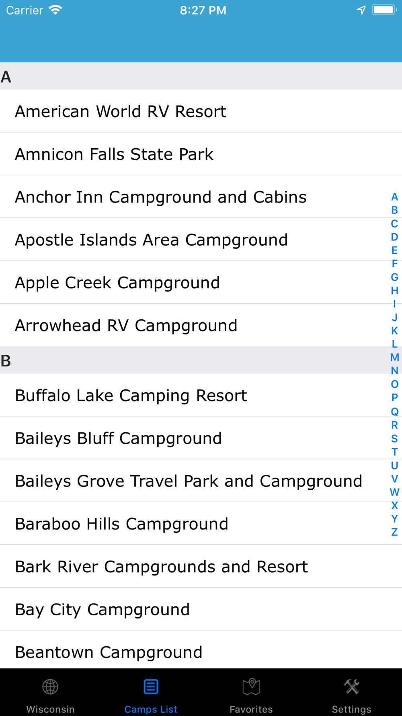This screenshot has height=716, width=402.
Task: Open the Settings tools icon
Action: pos(352,687)
